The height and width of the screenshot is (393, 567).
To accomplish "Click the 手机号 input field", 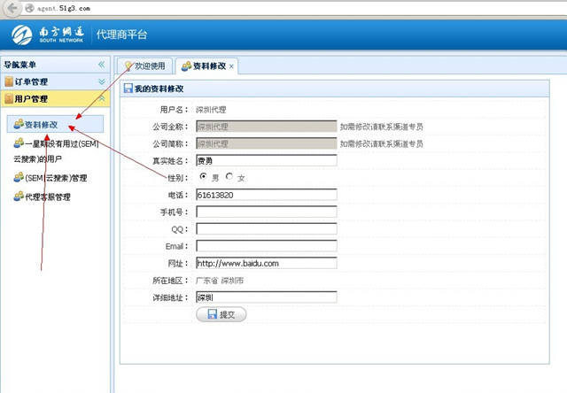I will 266,212.
